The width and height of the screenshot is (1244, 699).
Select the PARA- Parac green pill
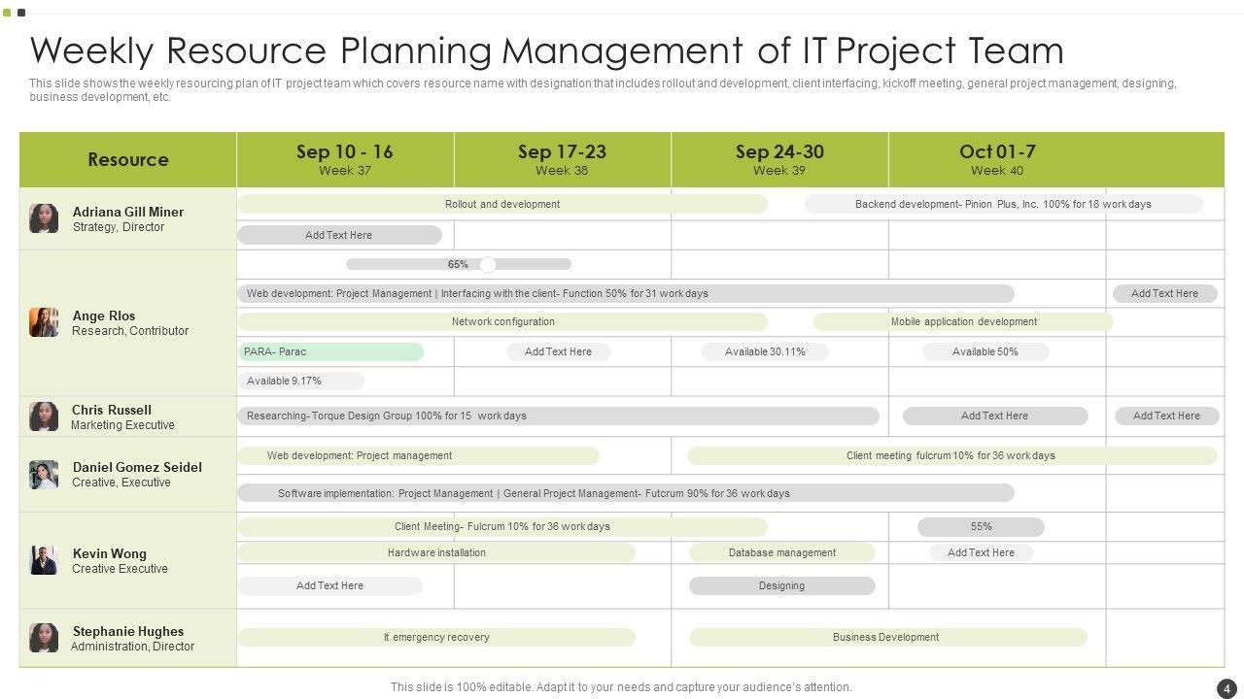coord(330,351)
